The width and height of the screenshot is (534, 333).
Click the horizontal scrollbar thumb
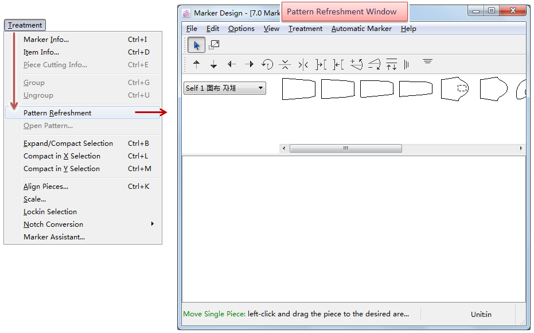(345, 148)
